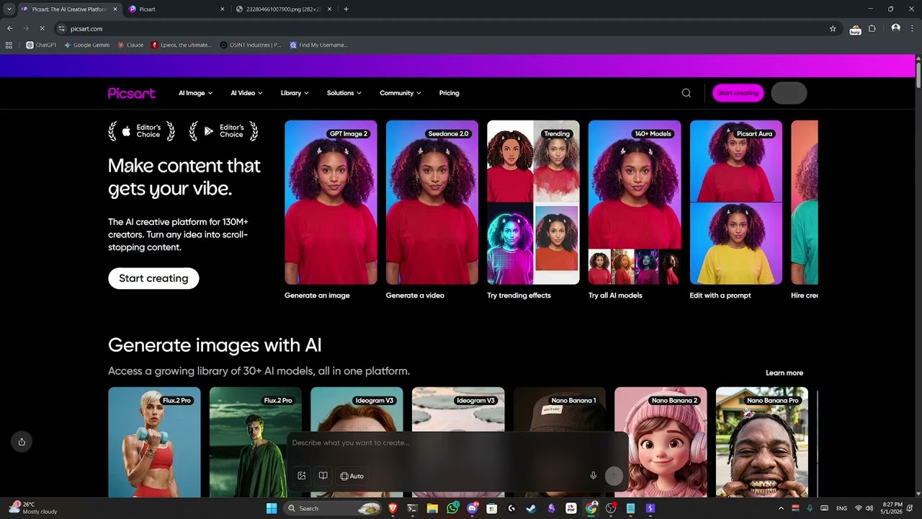922x519 pixels.
Task: Open Steam from the taskbar
Action: (531, 508)
